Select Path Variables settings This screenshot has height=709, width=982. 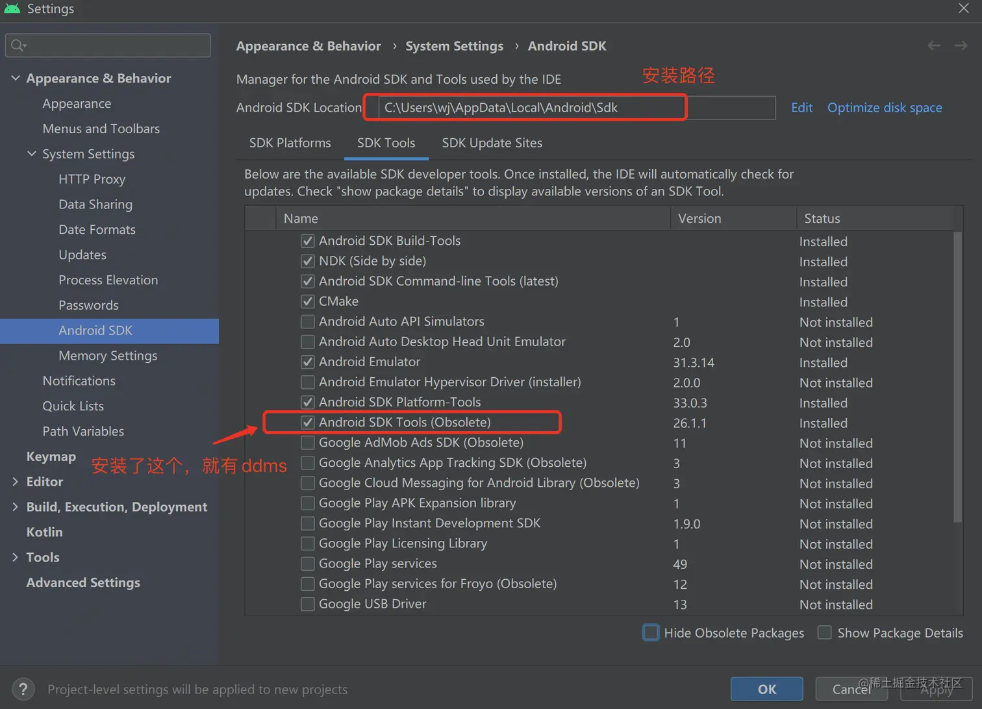coord(83,431)
